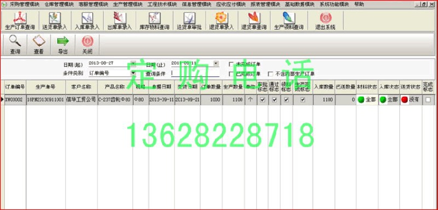The height and width of the screenshot is (210, 438).
Task: Select cell 18PN20130911001
Action: [46, 100]
